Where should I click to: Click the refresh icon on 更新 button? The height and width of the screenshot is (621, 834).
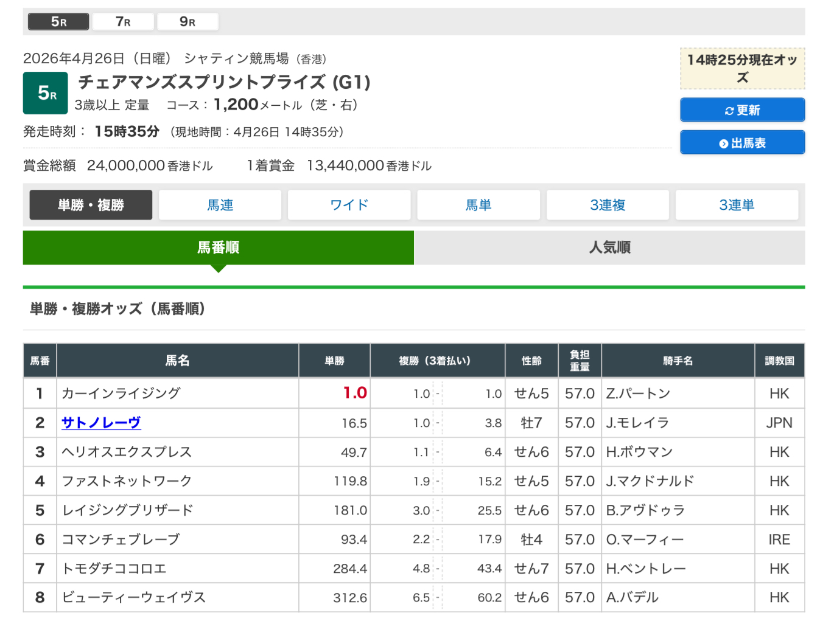click(729, 111)
